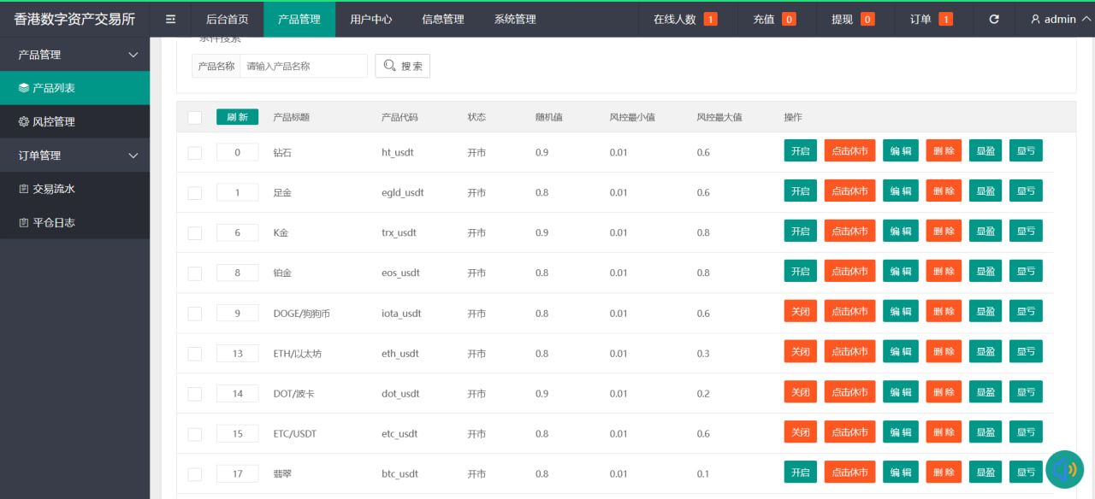Click the 产品列表 layers icon in sidebar
This screenshot has width=1095, height=499.
[x=24, y=88]
